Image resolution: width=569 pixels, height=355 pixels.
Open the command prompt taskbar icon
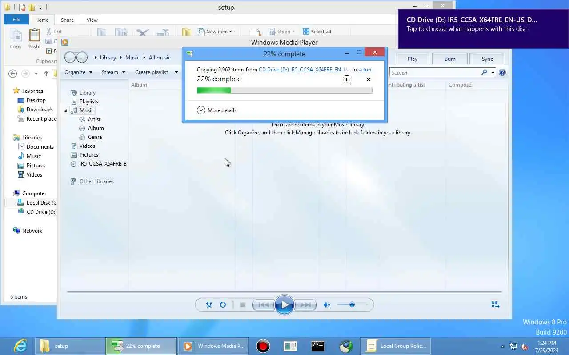point(318,346)
